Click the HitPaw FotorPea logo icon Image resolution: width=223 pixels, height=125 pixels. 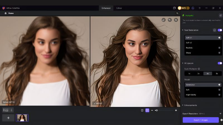tap(4, 8)
